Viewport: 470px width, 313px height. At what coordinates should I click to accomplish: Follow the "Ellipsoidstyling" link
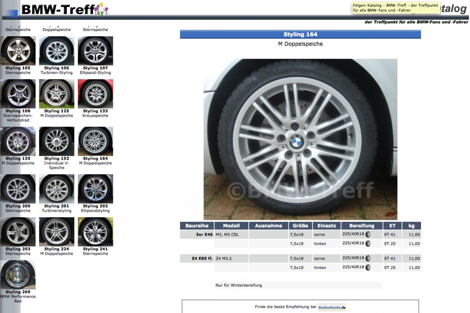[x=96, y=211]
